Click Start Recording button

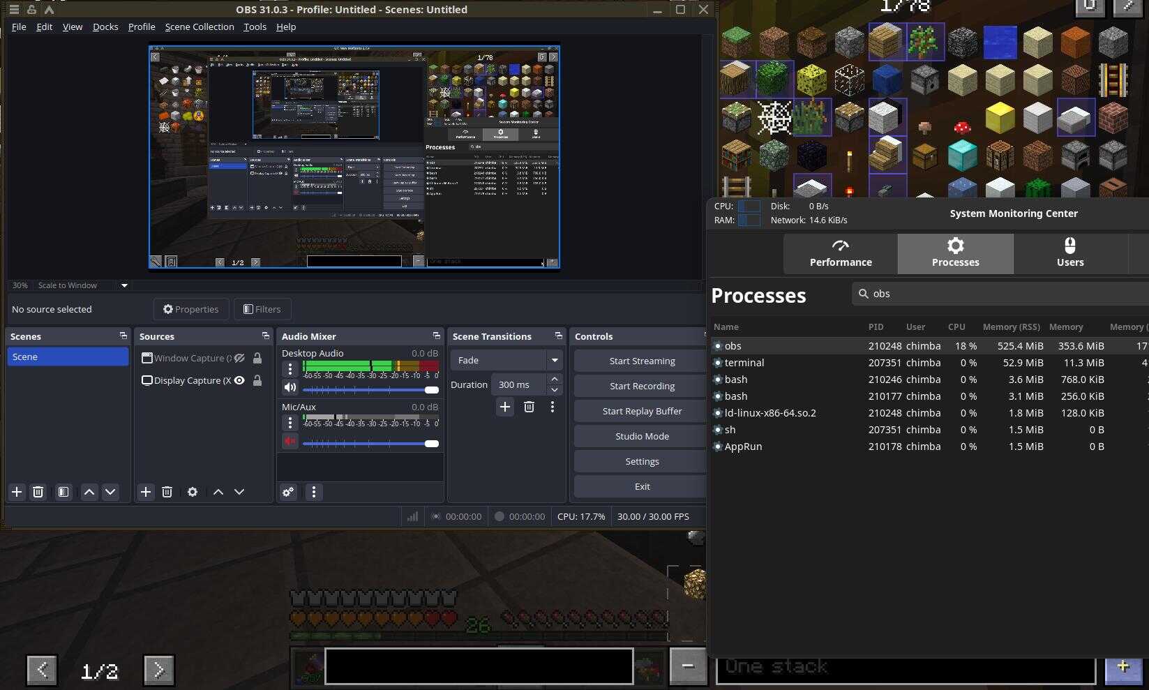click(642, 386)
